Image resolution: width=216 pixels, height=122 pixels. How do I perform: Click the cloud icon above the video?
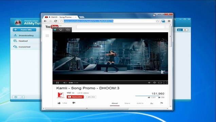pos(68,30)
